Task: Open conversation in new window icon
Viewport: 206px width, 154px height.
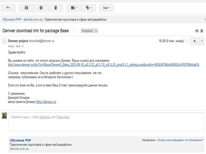Action: tap(202, 31)
